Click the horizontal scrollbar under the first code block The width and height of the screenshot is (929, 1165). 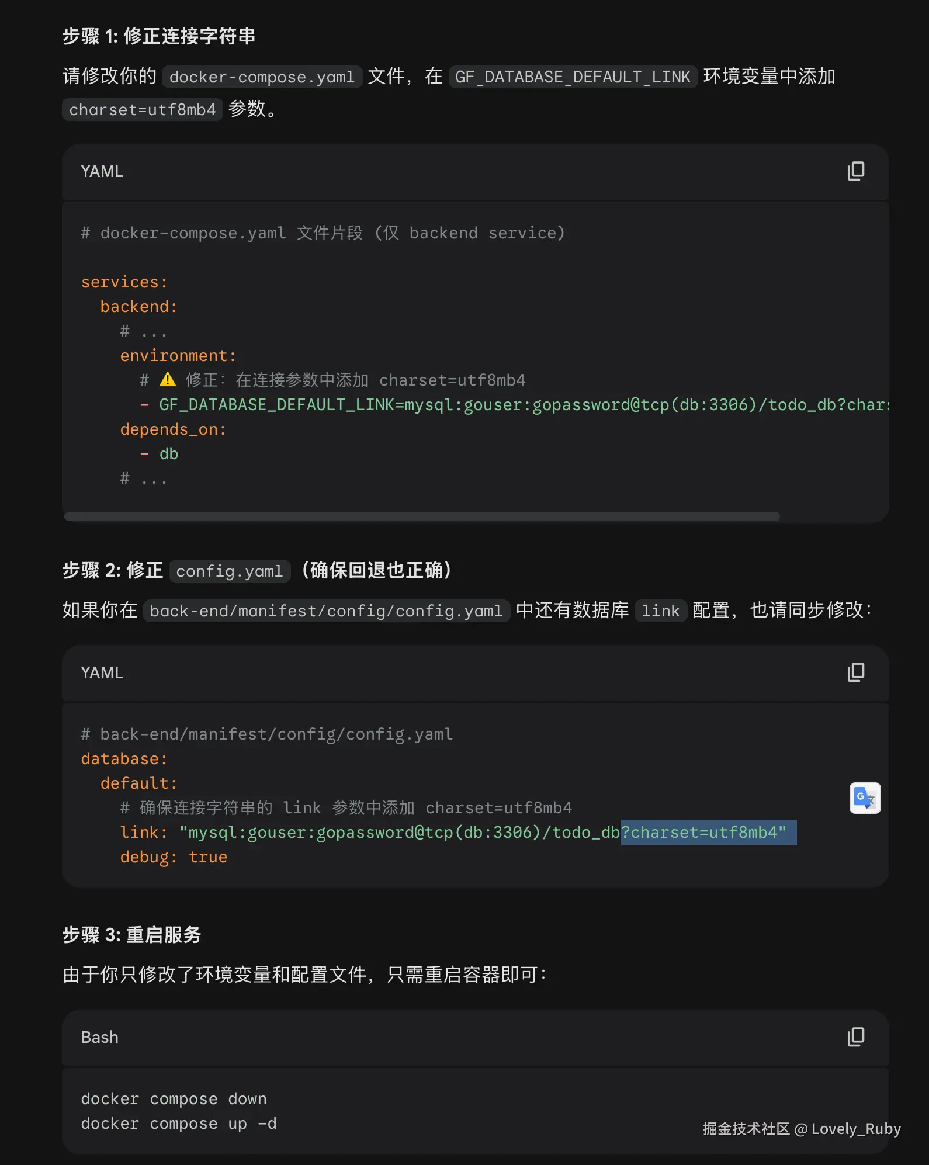click(422, 516)
